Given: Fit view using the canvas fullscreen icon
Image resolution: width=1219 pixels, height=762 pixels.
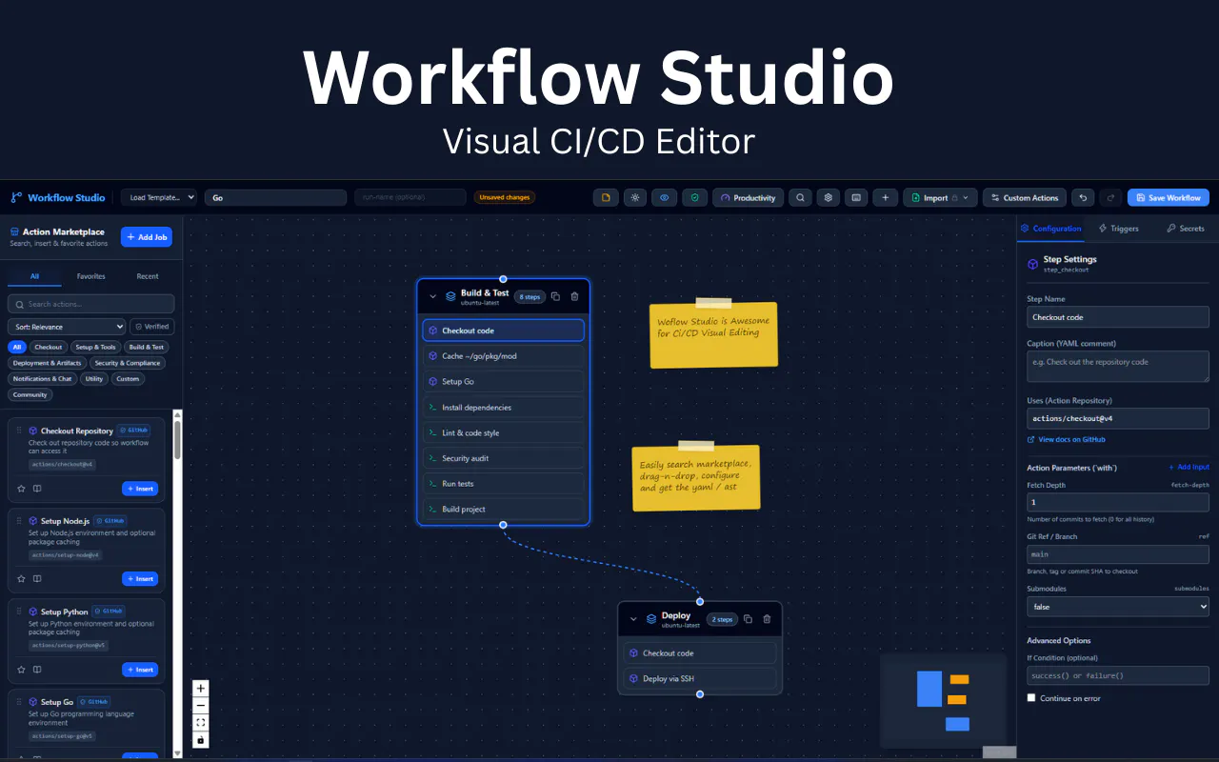Looking at the screenshot, I should coord(200,723).
